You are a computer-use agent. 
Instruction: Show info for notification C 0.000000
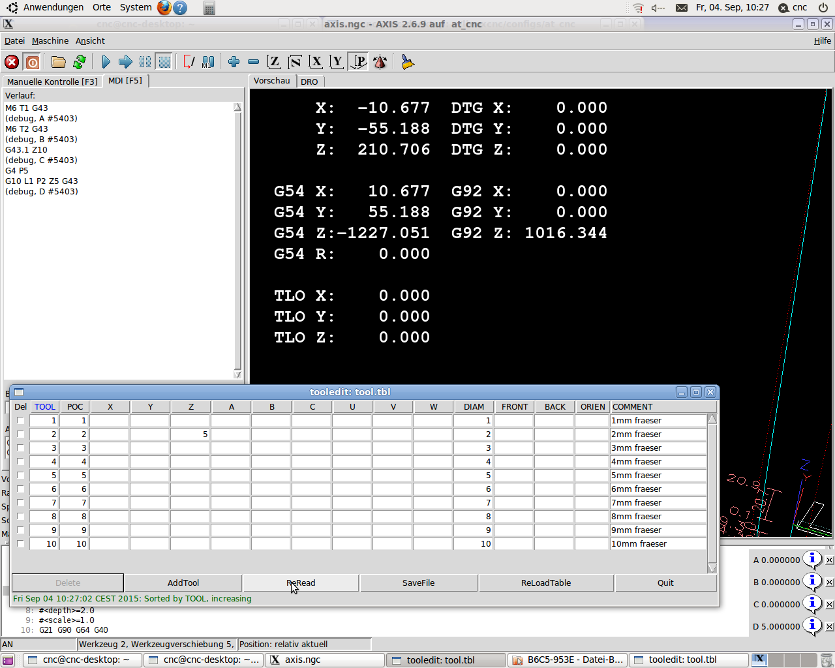[x=812, y=603]
